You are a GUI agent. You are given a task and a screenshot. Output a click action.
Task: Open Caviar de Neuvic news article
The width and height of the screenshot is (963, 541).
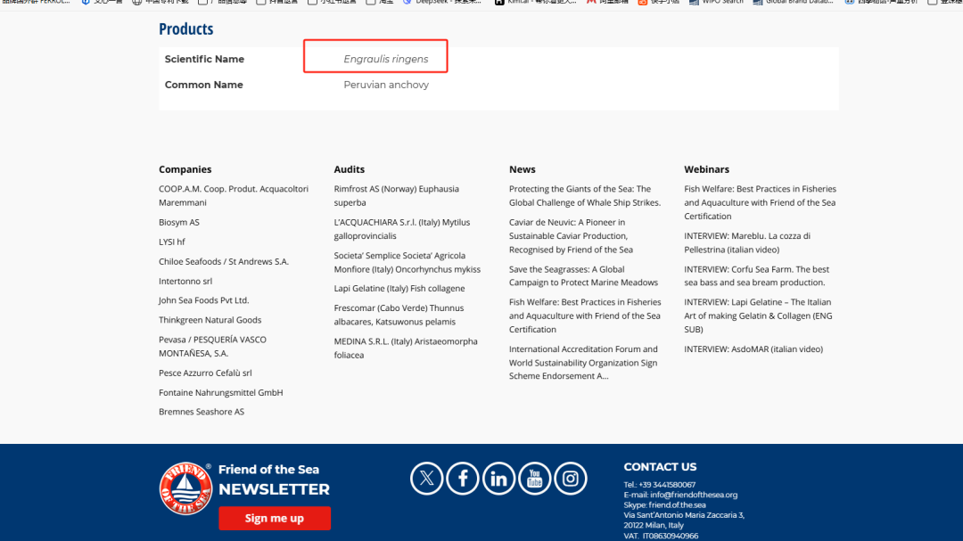click(x=571, y=236)
